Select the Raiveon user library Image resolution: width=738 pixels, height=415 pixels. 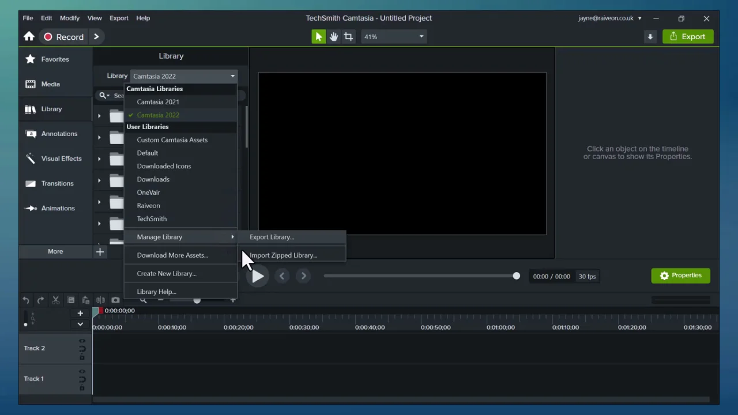pos(180,205)
